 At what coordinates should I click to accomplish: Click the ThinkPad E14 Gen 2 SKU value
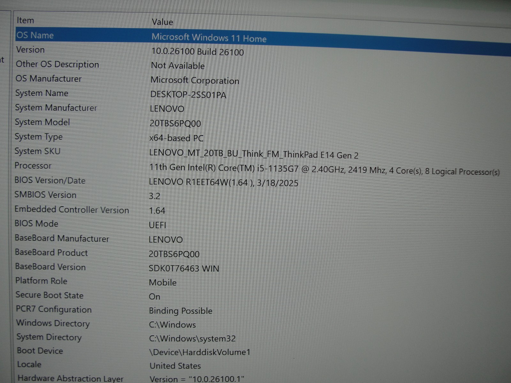(x=254, y=154)
